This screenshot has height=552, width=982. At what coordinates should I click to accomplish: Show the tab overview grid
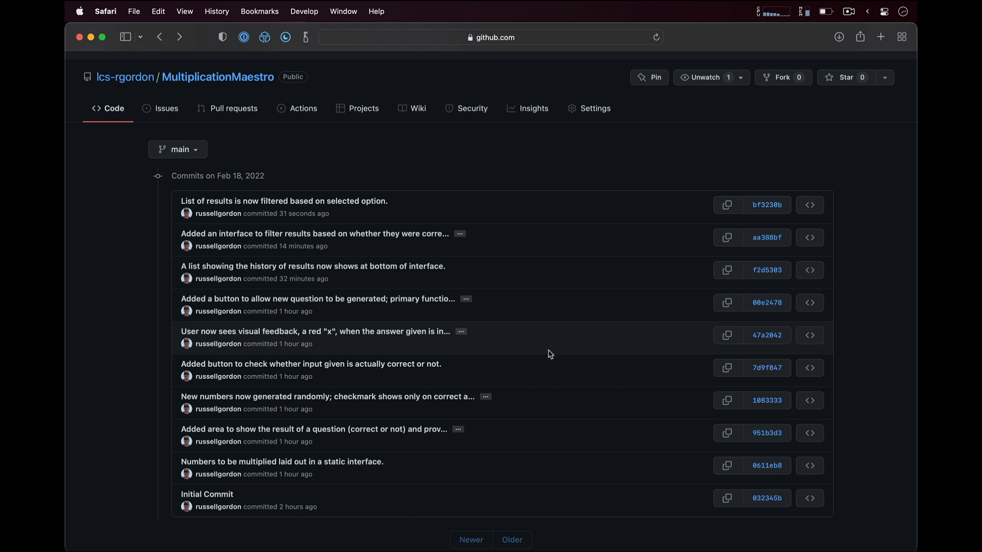pos(902,37)
